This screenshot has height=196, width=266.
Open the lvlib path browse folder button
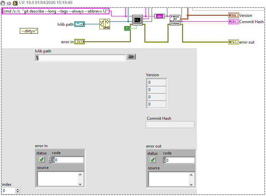click(131, 56)
